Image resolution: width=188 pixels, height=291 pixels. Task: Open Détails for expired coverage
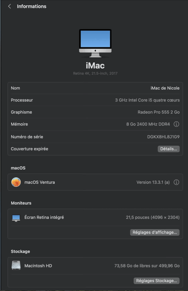(168, 149)
